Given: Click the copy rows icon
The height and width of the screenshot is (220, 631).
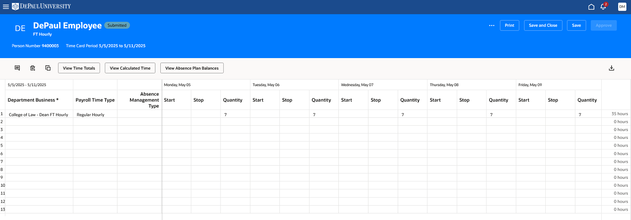Looking at the screenshot, I should (x=48, y=68).
